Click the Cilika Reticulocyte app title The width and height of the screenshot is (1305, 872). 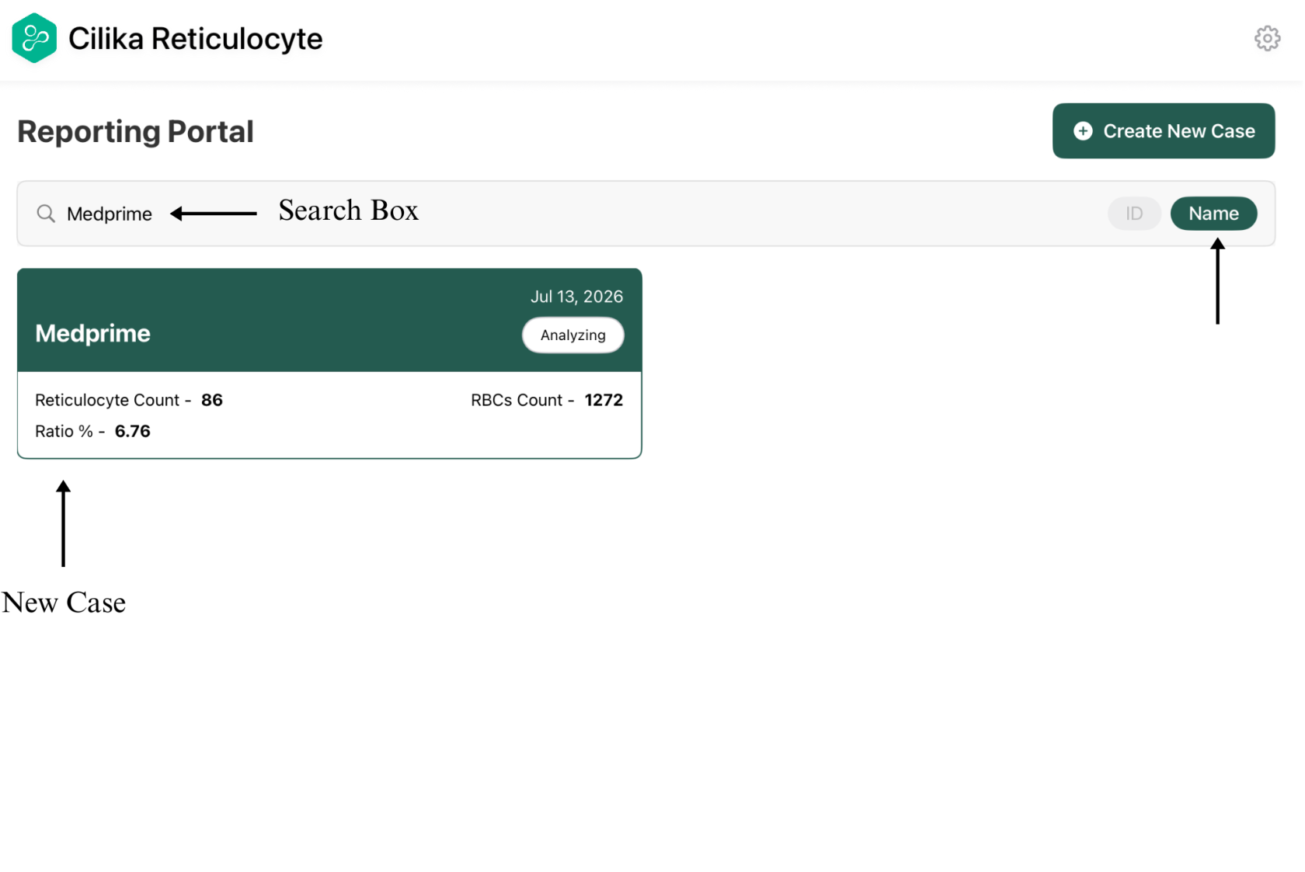(195, 39)
